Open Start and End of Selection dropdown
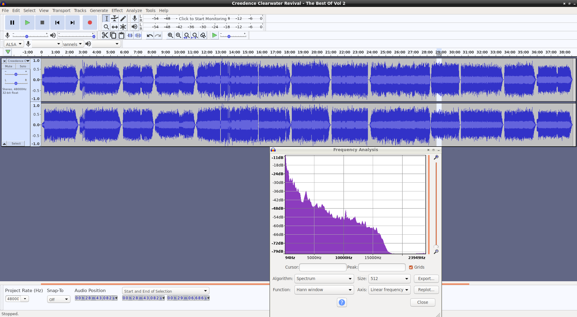The height and width of the screenshot is (317, 577). pyautogui.click(x=166, y=291)
